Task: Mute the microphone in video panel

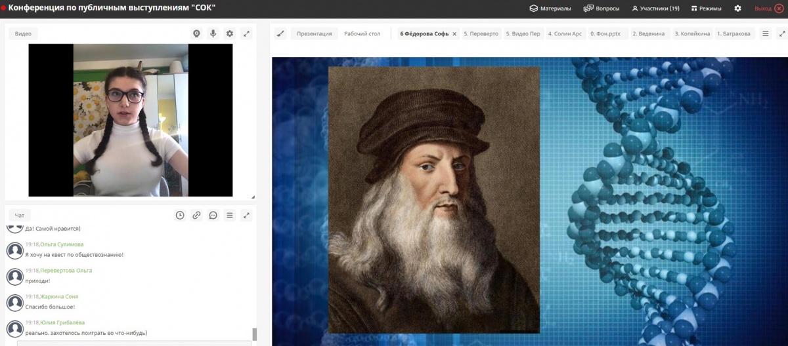Action: tap(213, 33)
